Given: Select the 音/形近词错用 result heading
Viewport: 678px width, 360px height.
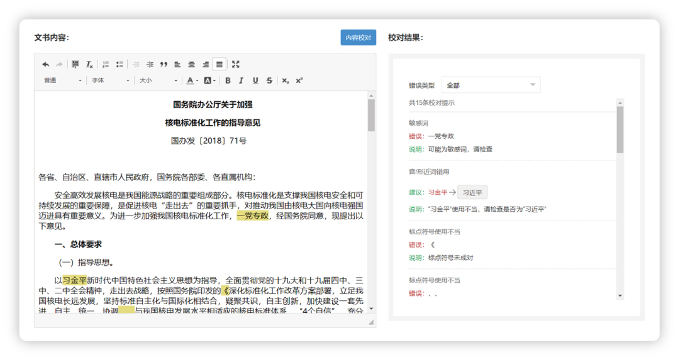Looking at the screenshot, I should click(x=429, y=172).
